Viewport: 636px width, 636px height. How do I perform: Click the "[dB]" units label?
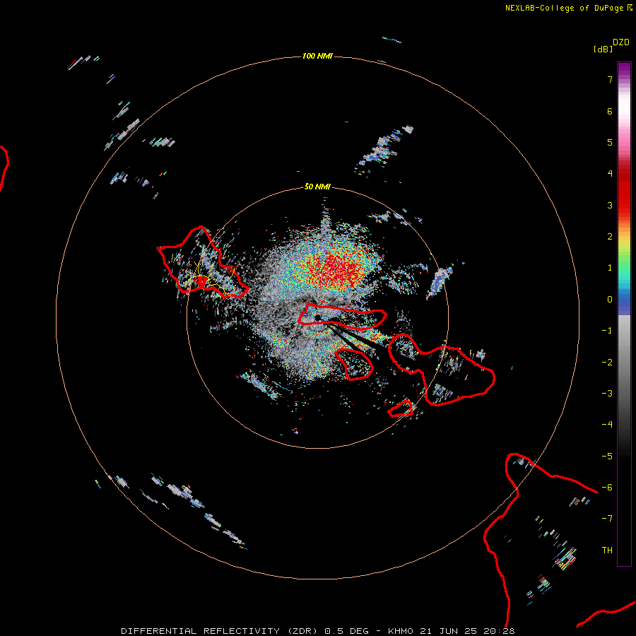(603, 49)
